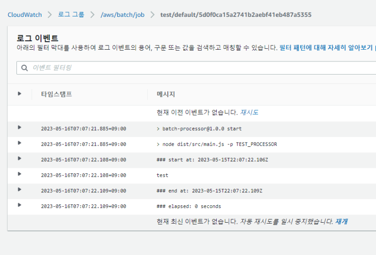Click 재시도 link for older events
The image size is (376, 255).
tap(249, 112)
